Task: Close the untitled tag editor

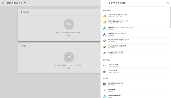Action: (3, 3)
